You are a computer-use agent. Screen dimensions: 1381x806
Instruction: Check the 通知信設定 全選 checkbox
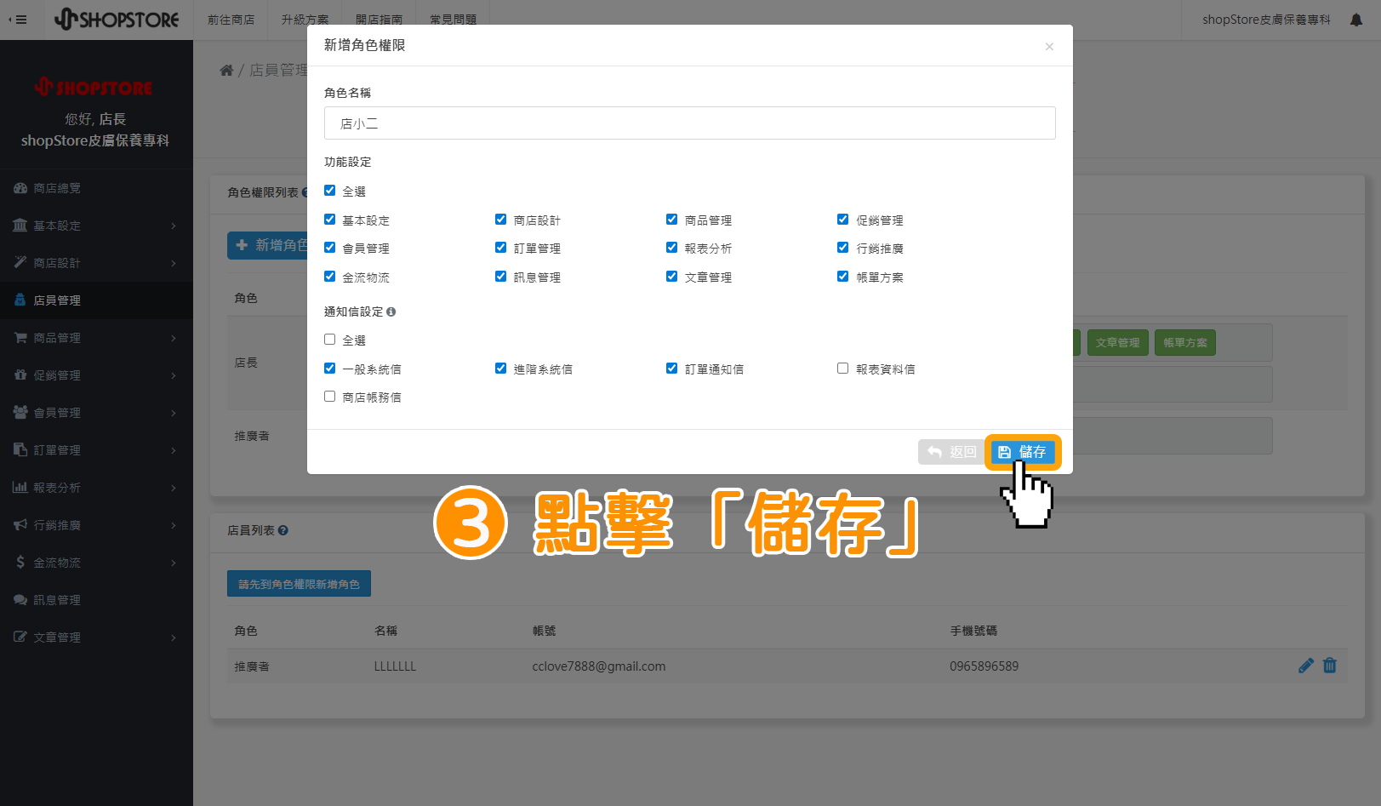click(x=330, y=340)
